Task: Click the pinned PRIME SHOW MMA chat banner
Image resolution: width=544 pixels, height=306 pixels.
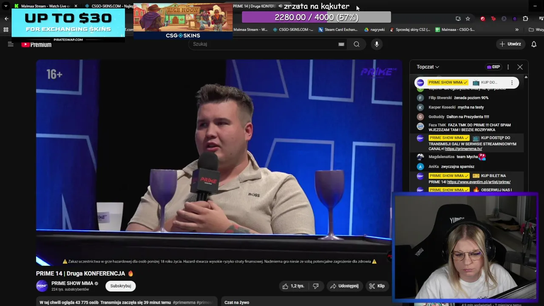Action: coord(467,82)
